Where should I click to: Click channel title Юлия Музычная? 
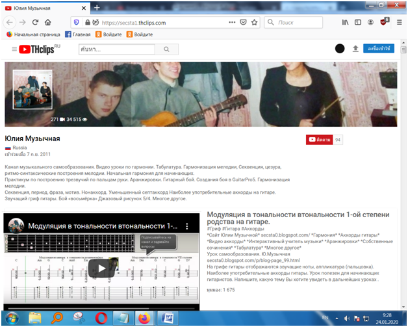coord(32,138)
